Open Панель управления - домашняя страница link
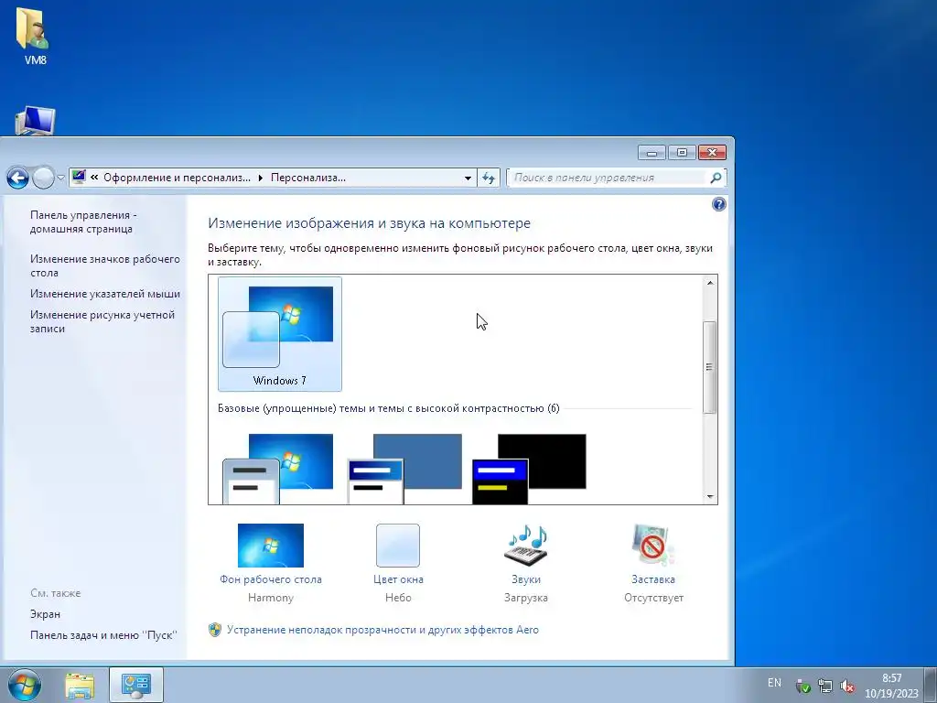937x703 pixels. pyautogui.click(x=83, y=222)
